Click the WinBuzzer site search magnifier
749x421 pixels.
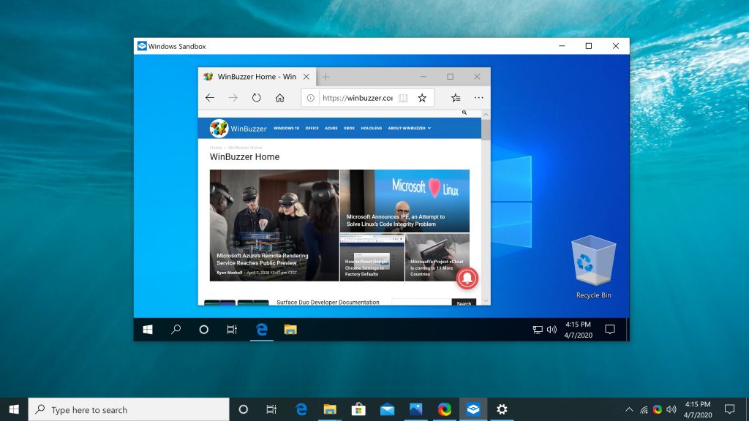[x=464, y=113]
